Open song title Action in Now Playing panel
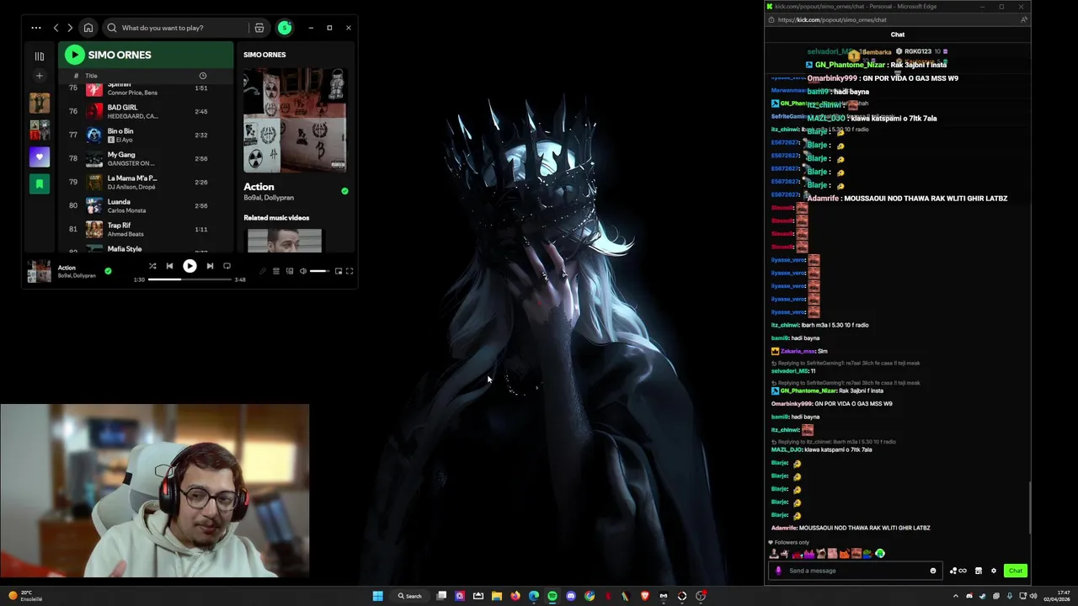Image resolution: width=1078 pixels, height=606 pixels. [259, 187]
